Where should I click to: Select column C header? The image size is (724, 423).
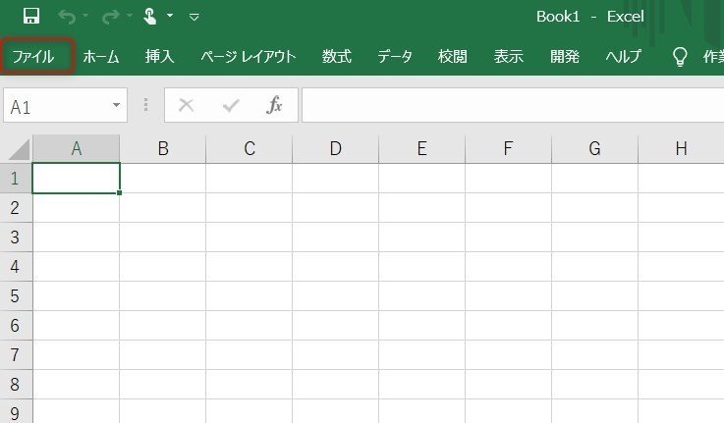[x=250, y=149]
